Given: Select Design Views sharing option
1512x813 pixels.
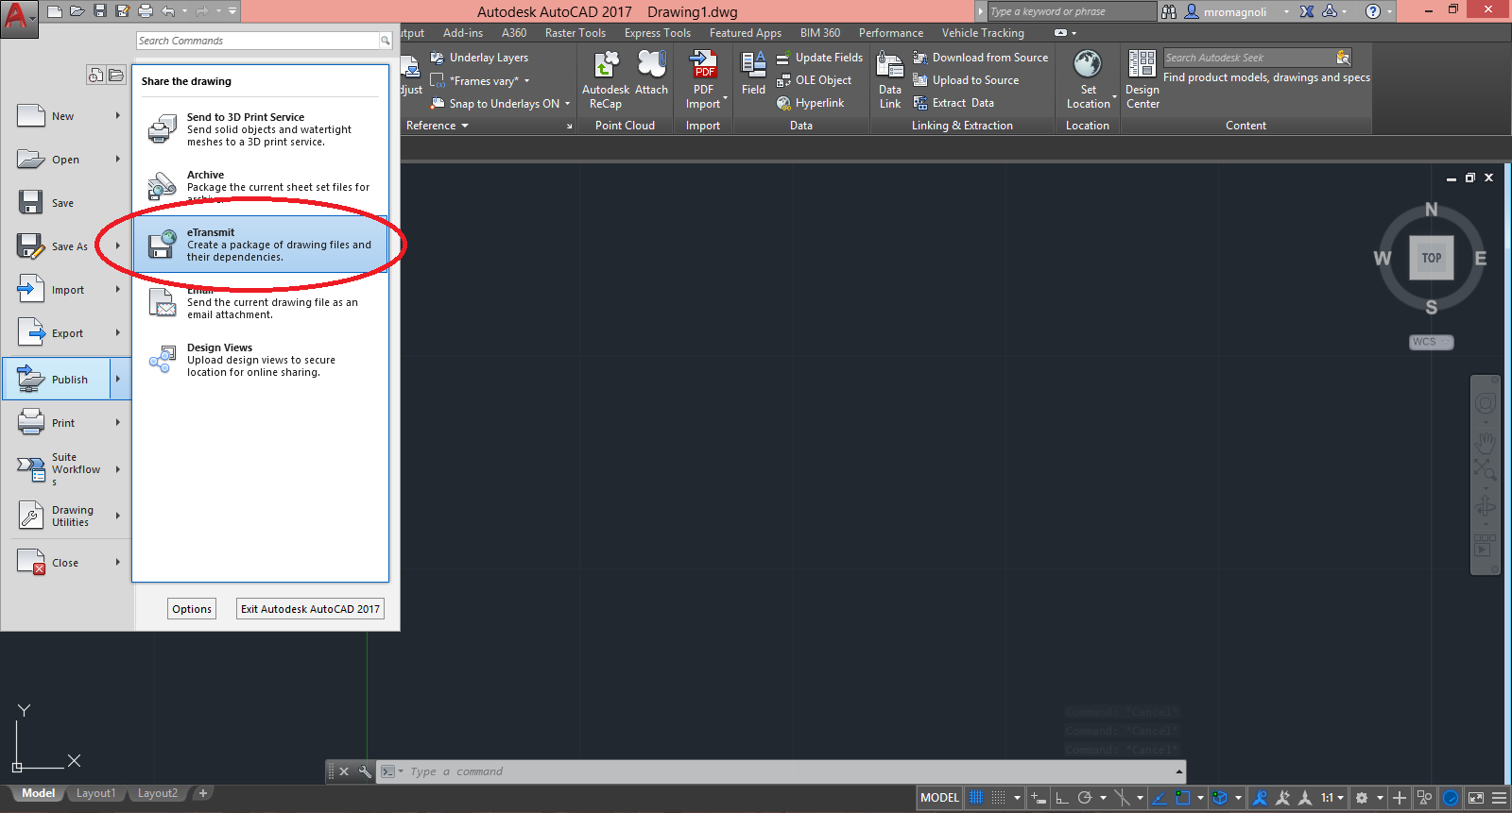Looking at the screenshot, I should click(x=260, y=360).
